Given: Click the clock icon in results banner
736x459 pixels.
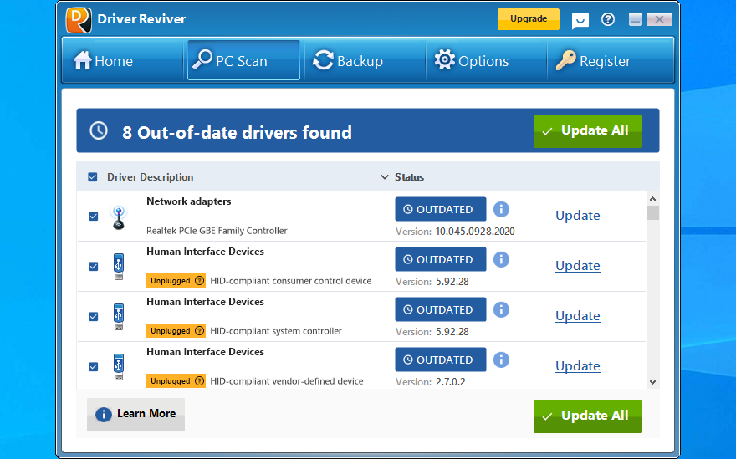Looking at the screenshot, I should pos(99,130).
